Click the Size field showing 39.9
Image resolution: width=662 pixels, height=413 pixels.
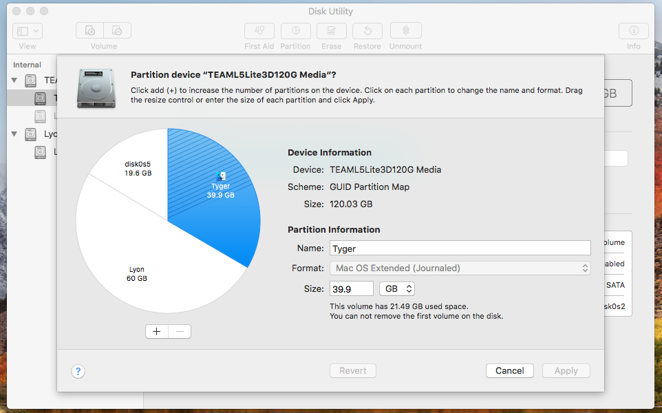[351, 289]
